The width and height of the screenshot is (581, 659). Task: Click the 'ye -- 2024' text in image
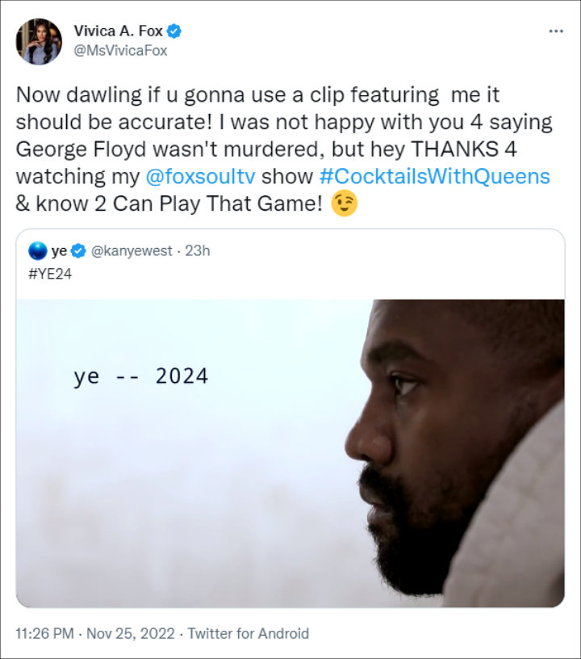coord(140,376)
